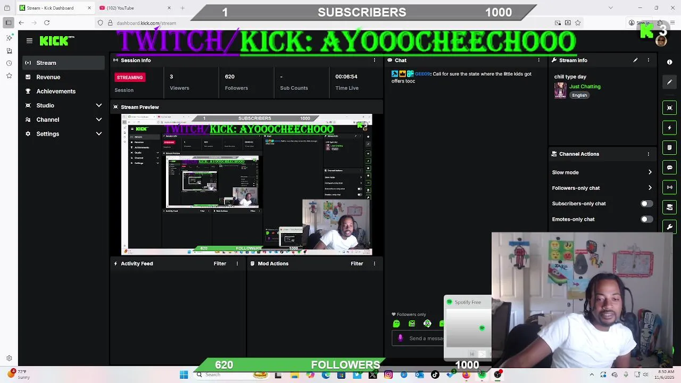Expand the Settings section chevron
The height and width of the screenshot is (383, 681).
tap(98, 134)
